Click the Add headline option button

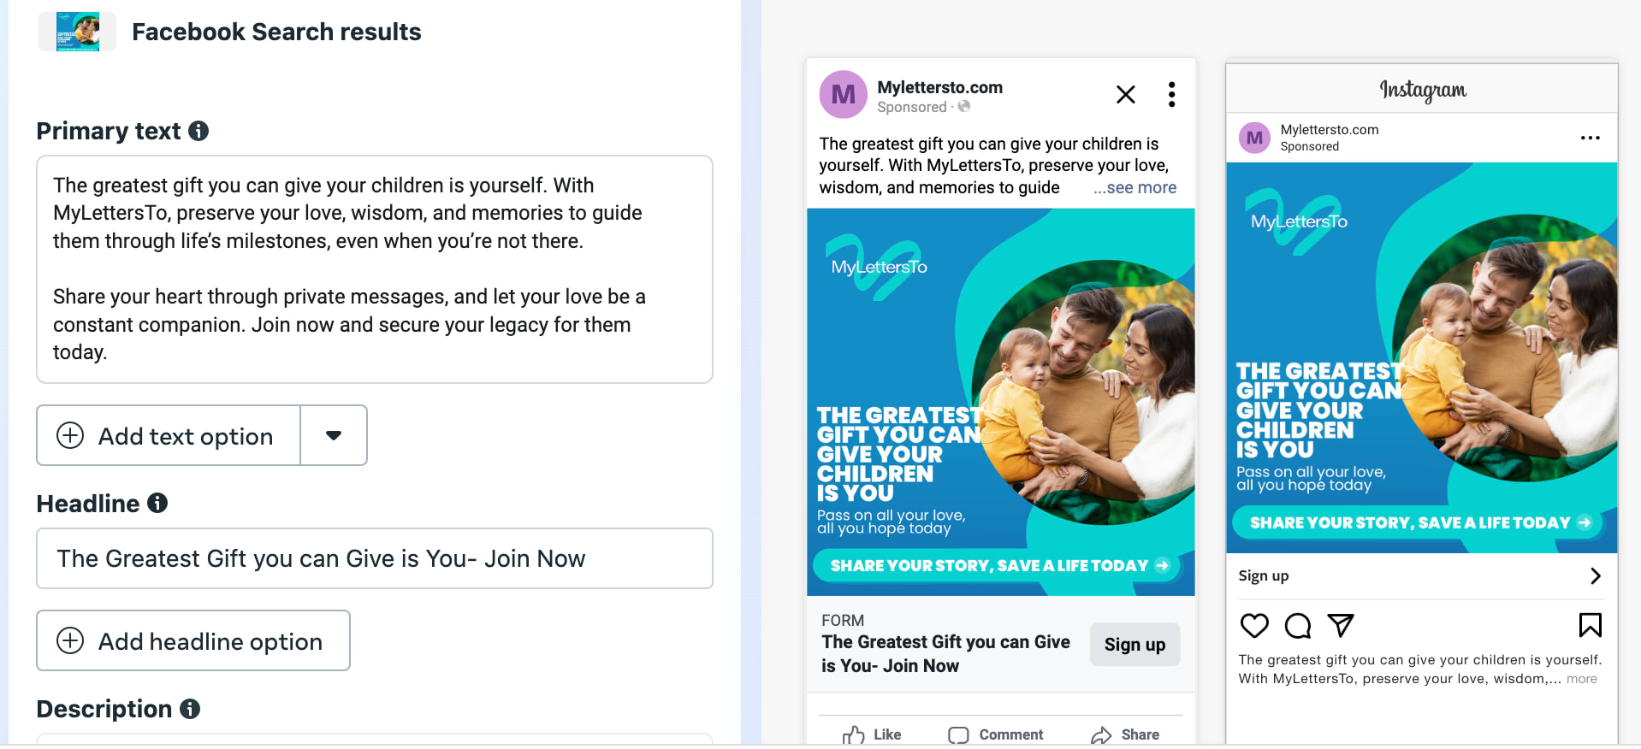click(193, 640)
